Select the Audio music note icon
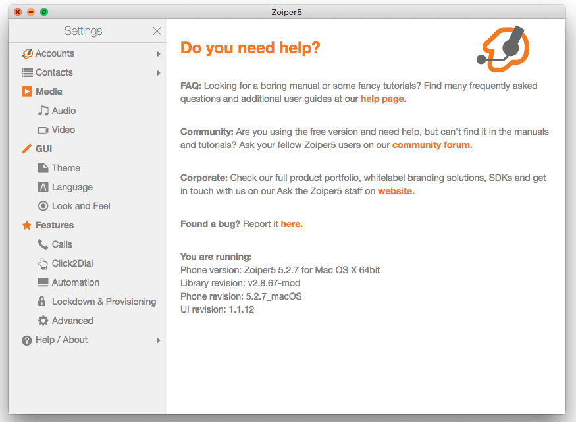 point(43,111)
